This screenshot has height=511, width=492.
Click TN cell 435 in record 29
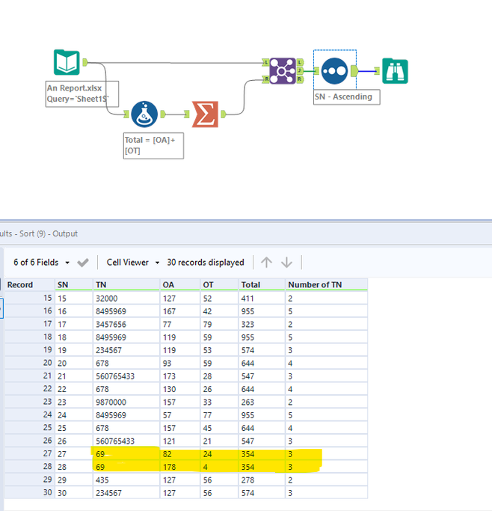(x=126, y=480)
